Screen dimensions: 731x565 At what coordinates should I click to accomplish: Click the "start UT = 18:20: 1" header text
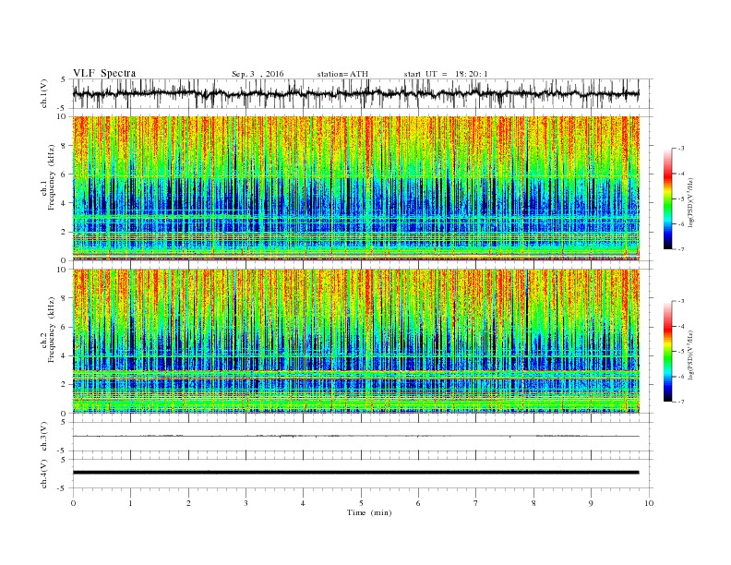[446, 74]
